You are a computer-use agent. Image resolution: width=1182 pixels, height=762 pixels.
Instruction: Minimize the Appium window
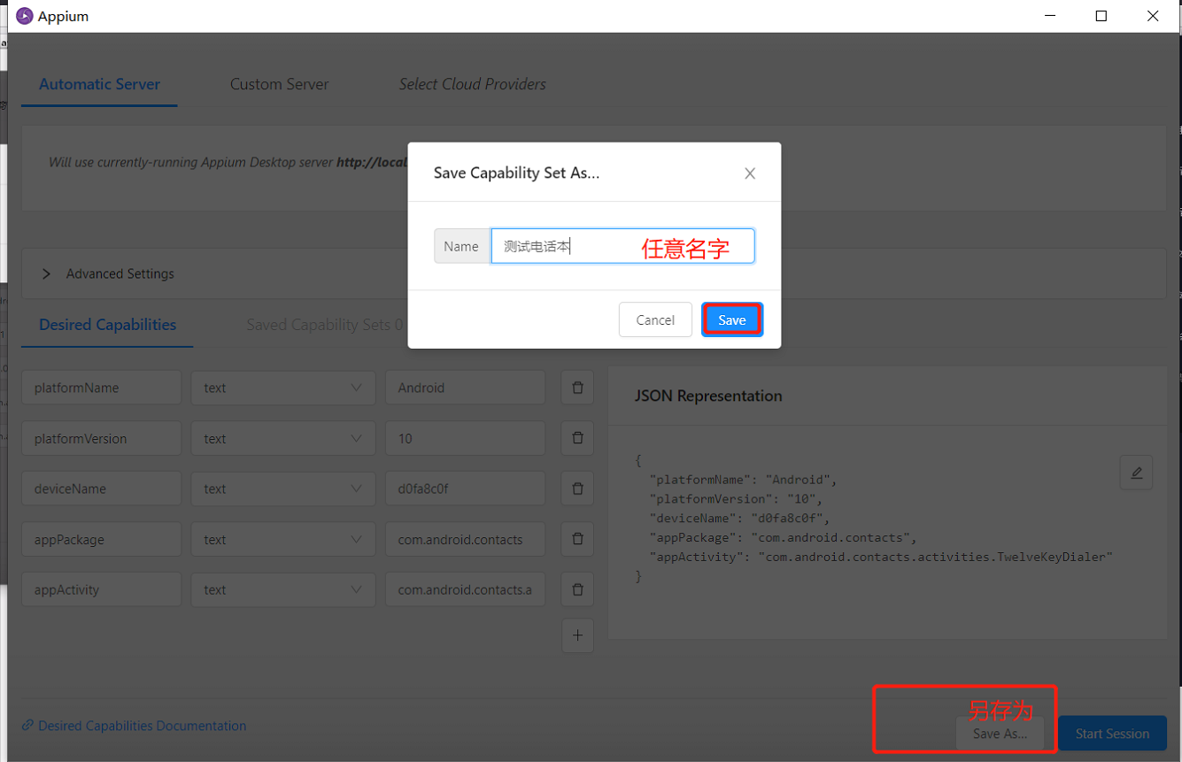[x=1050, y=16]
